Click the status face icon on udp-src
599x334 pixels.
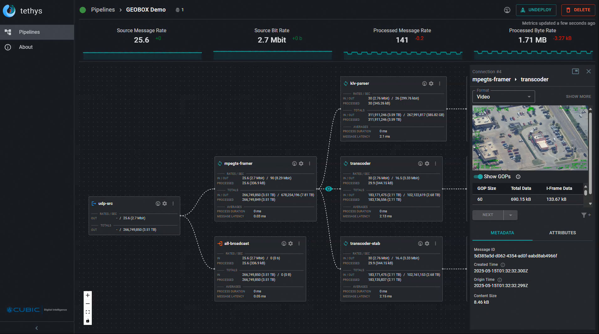click(158, 204)
